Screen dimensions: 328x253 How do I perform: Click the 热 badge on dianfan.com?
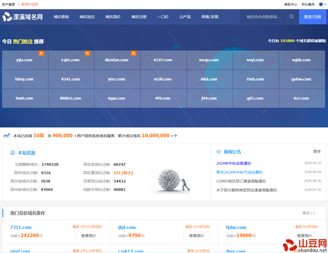pos(134,53)
